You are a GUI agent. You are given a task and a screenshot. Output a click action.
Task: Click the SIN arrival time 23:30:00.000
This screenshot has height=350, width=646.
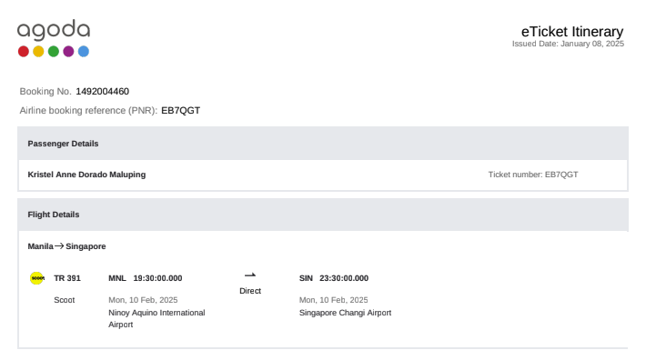344,278
